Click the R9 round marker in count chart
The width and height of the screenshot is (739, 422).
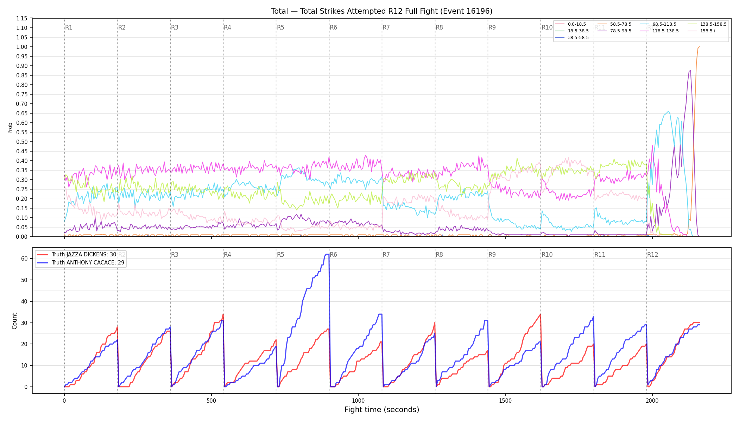click(x=492, y=255)
